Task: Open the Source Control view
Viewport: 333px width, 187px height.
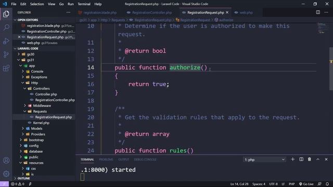Action: click(x=6, y=55)
